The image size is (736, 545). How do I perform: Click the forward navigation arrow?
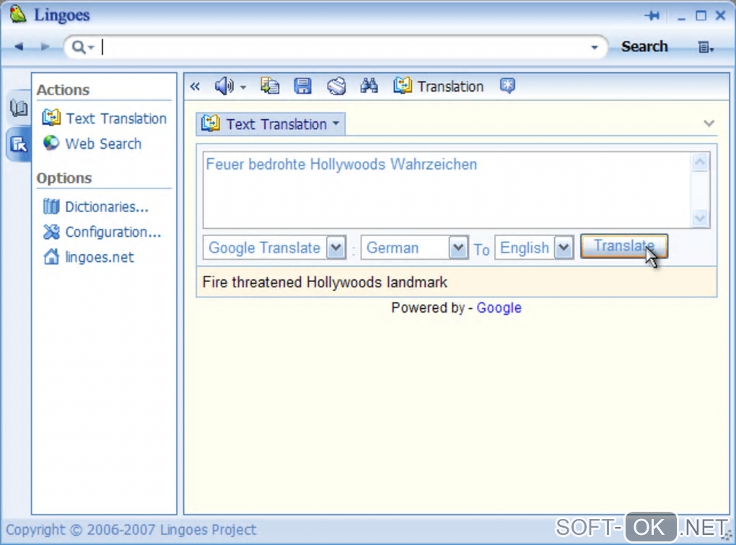click(x=45, y=46)
